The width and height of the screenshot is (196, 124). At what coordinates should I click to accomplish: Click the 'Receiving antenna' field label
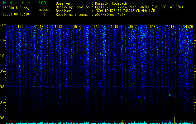coord(72,15)
